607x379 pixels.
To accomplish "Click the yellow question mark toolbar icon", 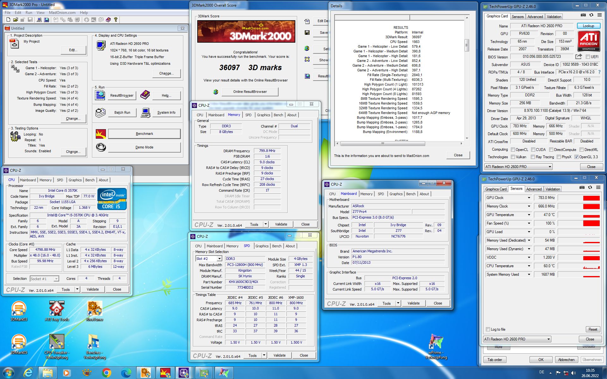I will coord(116,20).
